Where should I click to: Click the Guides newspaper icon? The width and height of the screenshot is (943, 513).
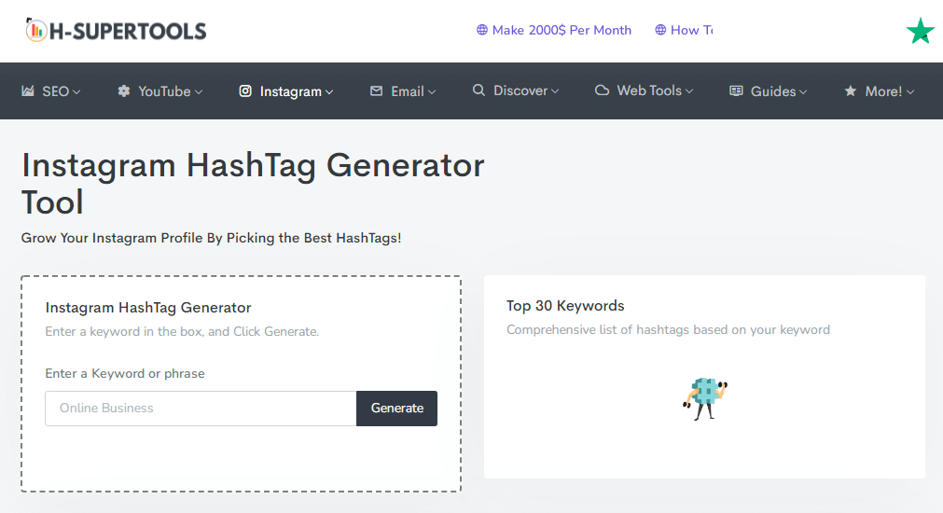tap(736, 91)
